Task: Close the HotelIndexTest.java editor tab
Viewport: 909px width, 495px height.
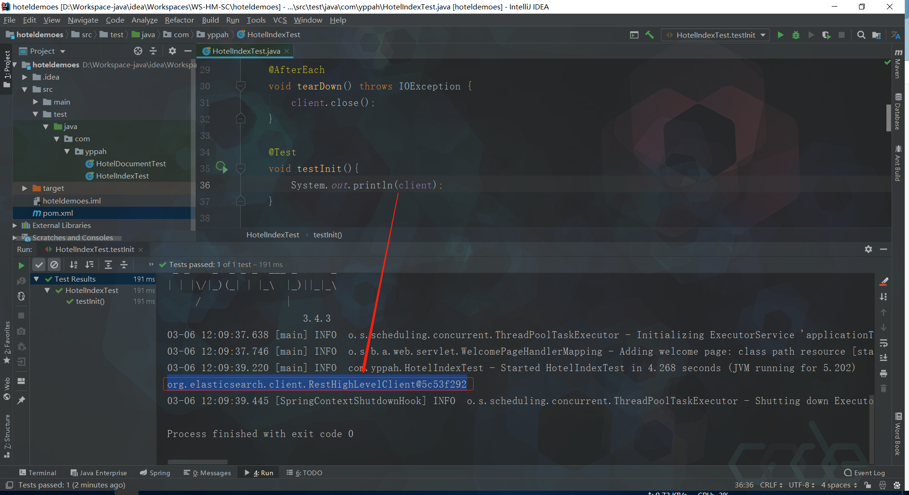Action: tap(287, 51)
